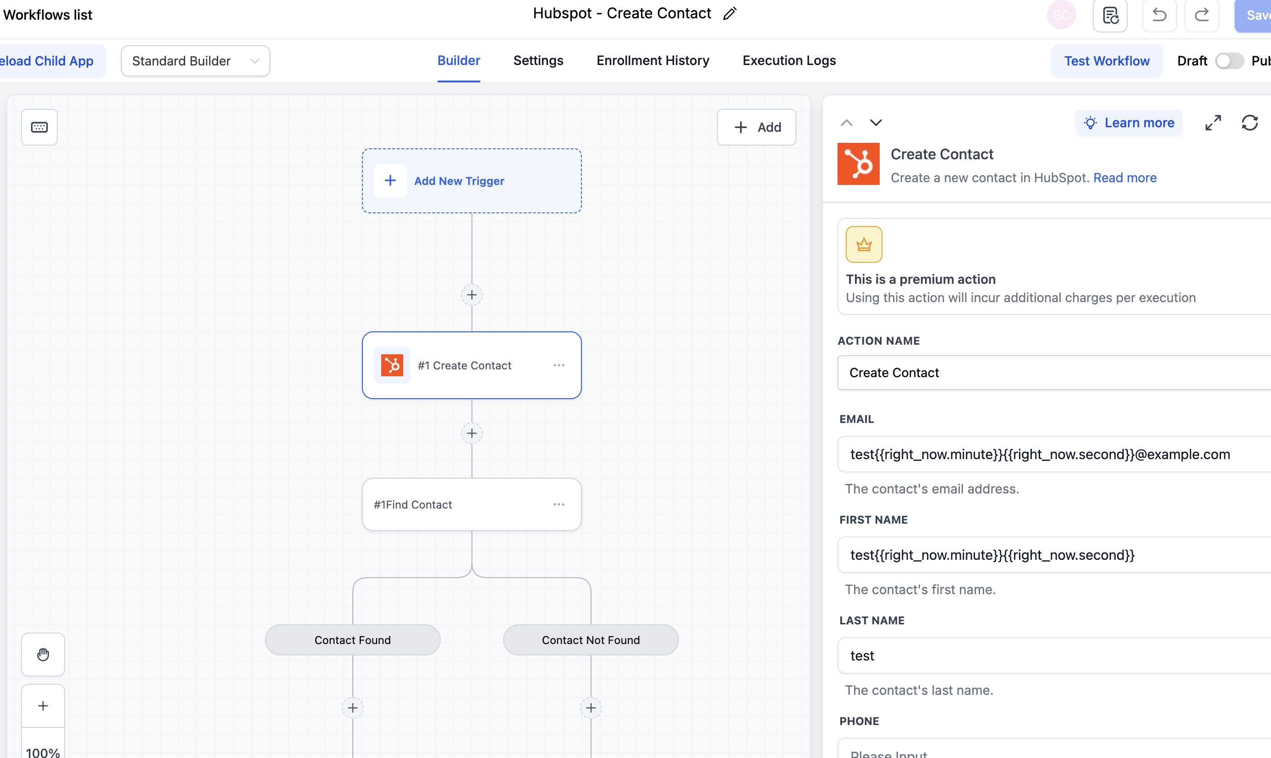
Task: Go to next action with down chevron
Action: 876,123
